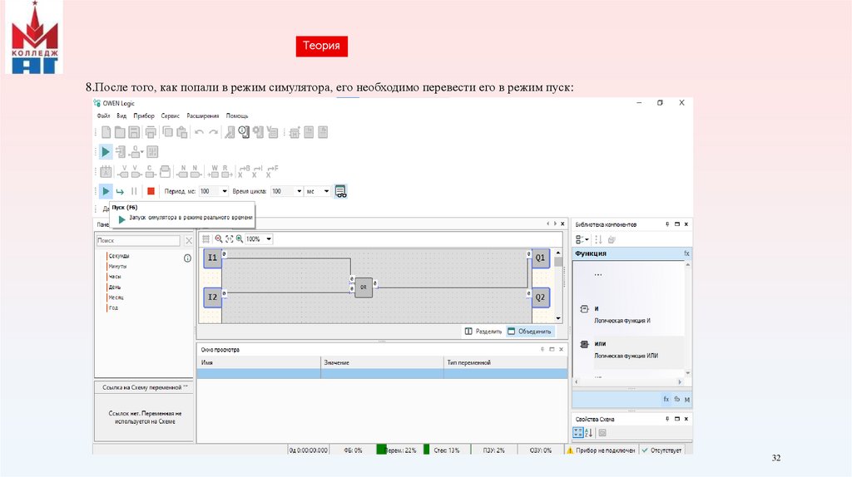Open the Файл menu
Screen dimensions: 852x477
pos(103,116)
